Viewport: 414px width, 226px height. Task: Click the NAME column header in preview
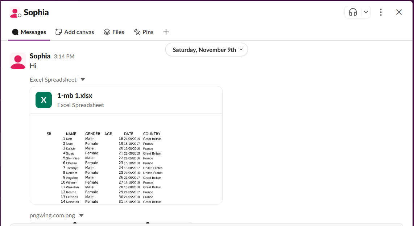(x=71, y=134)
